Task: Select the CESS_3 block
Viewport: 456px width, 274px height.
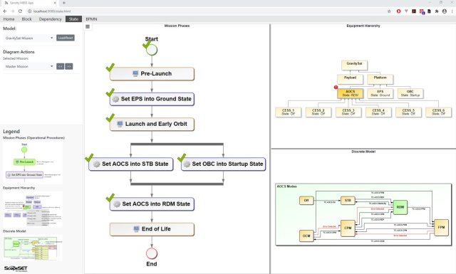Action: coord(348,112)
